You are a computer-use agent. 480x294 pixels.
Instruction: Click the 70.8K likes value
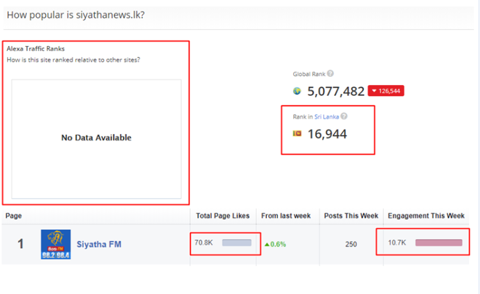point(204,243)
